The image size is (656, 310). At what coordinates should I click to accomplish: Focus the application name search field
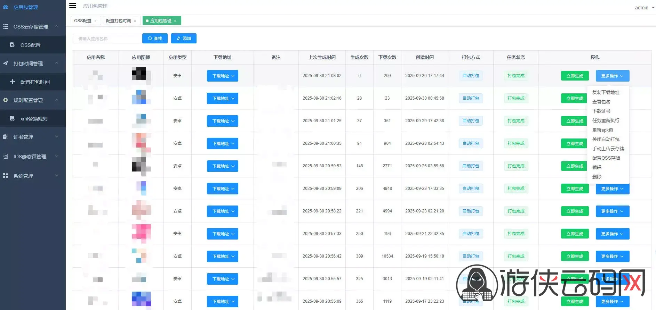(107, 39)
